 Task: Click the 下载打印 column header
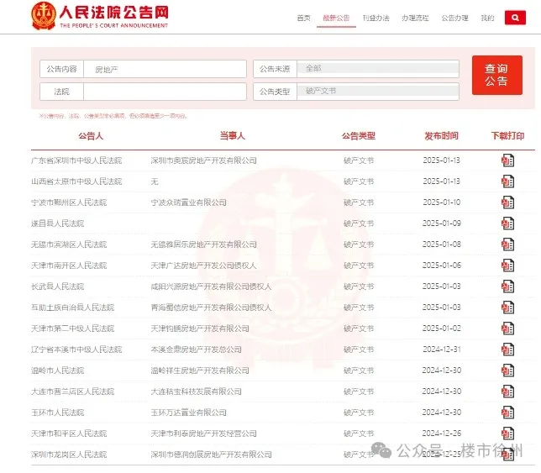(507, 136)
